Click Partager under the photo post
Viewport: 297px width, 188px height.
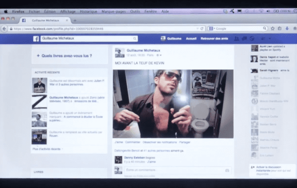click(185, 142)
